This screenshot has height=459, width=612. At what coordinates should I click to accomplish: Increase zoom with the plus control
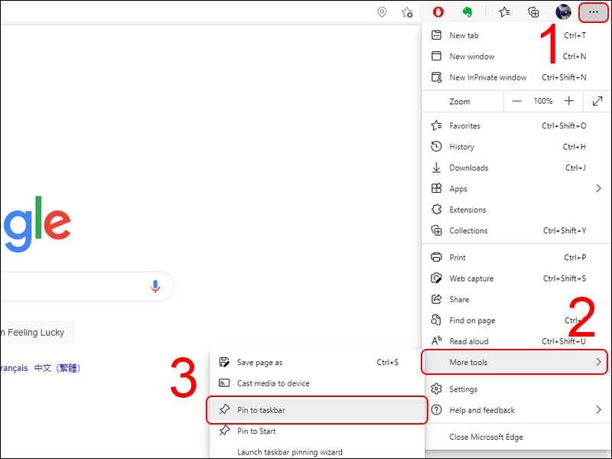click(569, 100)
